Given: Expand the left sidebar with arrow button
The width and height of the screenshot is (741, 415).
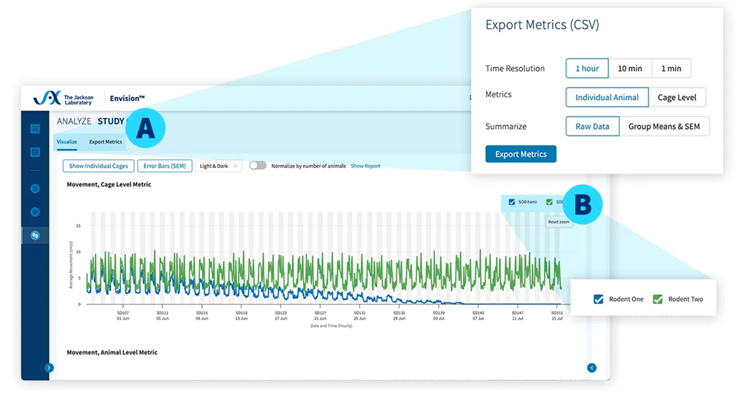Looking at the screenshot, I should click(49, 368).
